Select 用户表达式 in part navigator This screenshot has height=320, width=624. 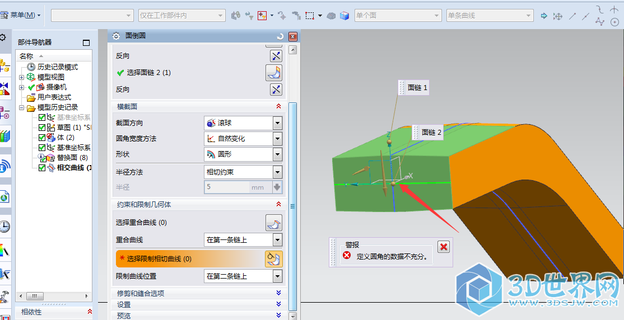pos(54,97)
